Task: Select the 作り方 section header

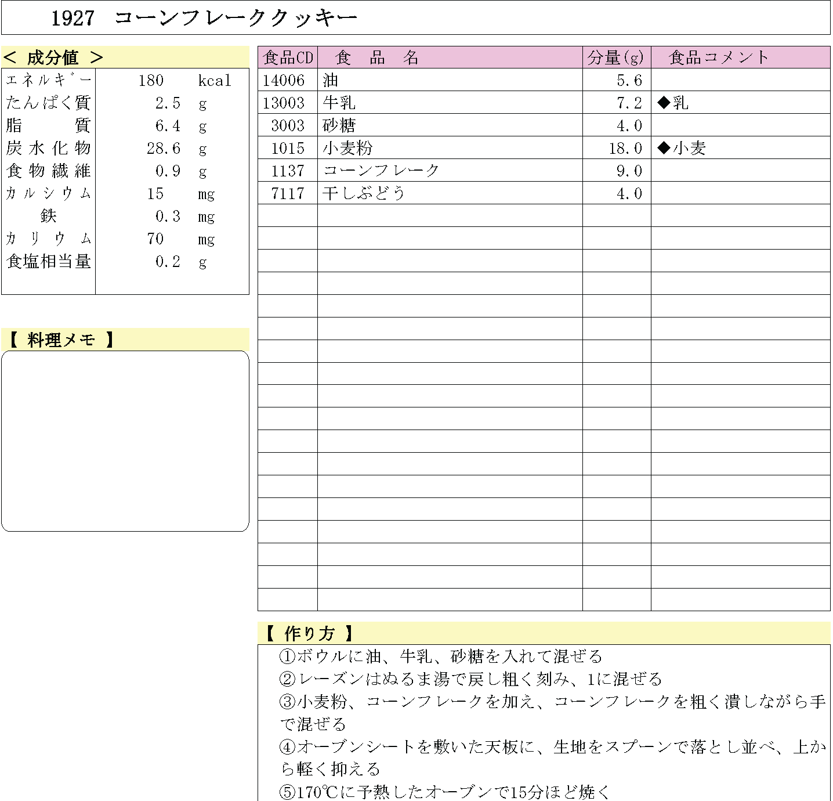Action: click(309, 633)
